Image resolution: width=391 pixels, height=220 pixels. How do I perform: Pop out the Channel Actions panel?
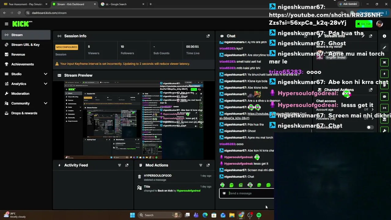coord(371,90)
